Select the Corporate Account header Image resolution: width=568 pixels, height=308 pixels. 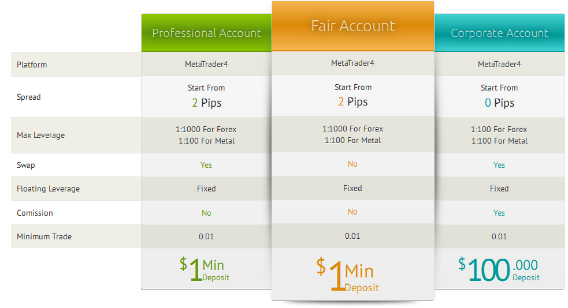coord(500,32)
